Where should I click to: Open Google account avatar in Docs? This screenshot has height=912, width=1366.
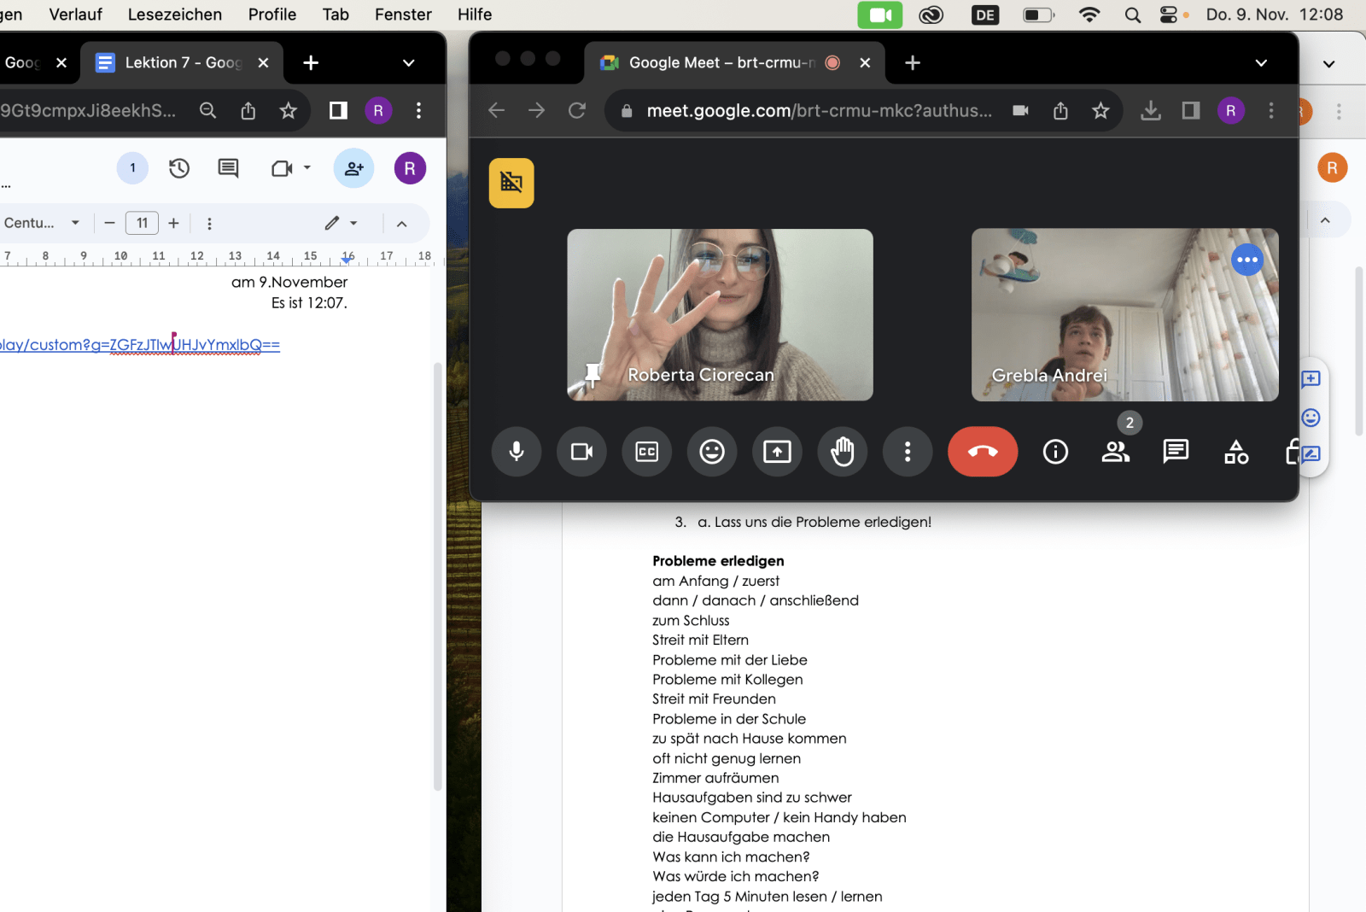(x=410, y=168)
